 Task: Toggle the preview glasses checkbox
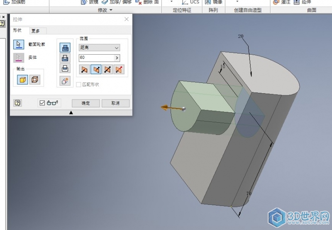[41, 103]
